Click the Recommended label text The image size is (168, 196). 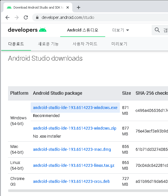tap(46, 116)
